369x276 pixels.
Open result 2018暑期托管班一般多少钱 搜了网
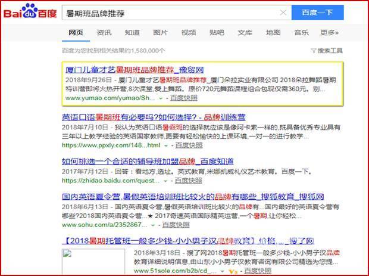[188, 241]
